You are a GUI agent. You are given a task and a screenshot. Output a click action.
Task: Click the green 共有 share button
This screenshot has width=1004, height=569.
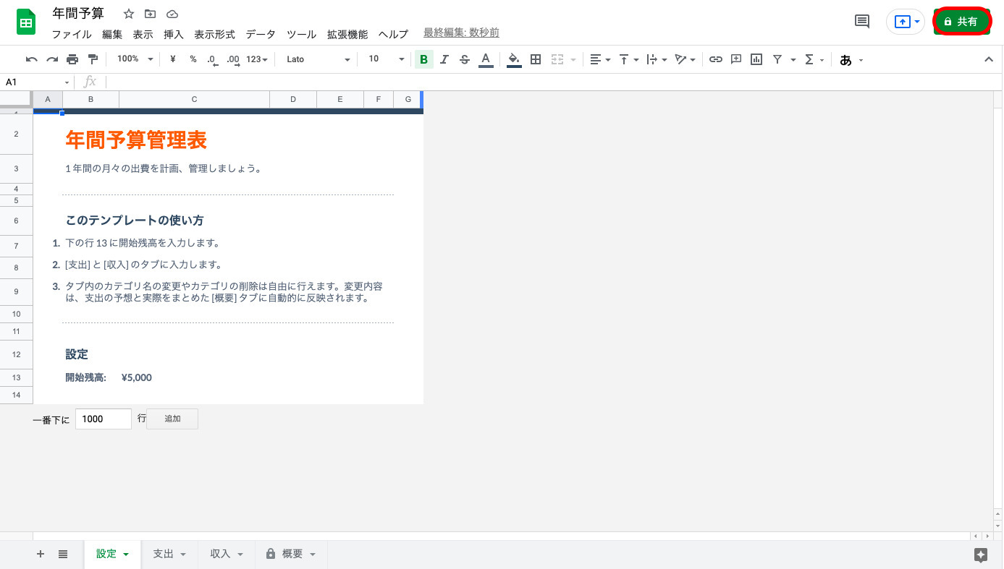(962, 22)
